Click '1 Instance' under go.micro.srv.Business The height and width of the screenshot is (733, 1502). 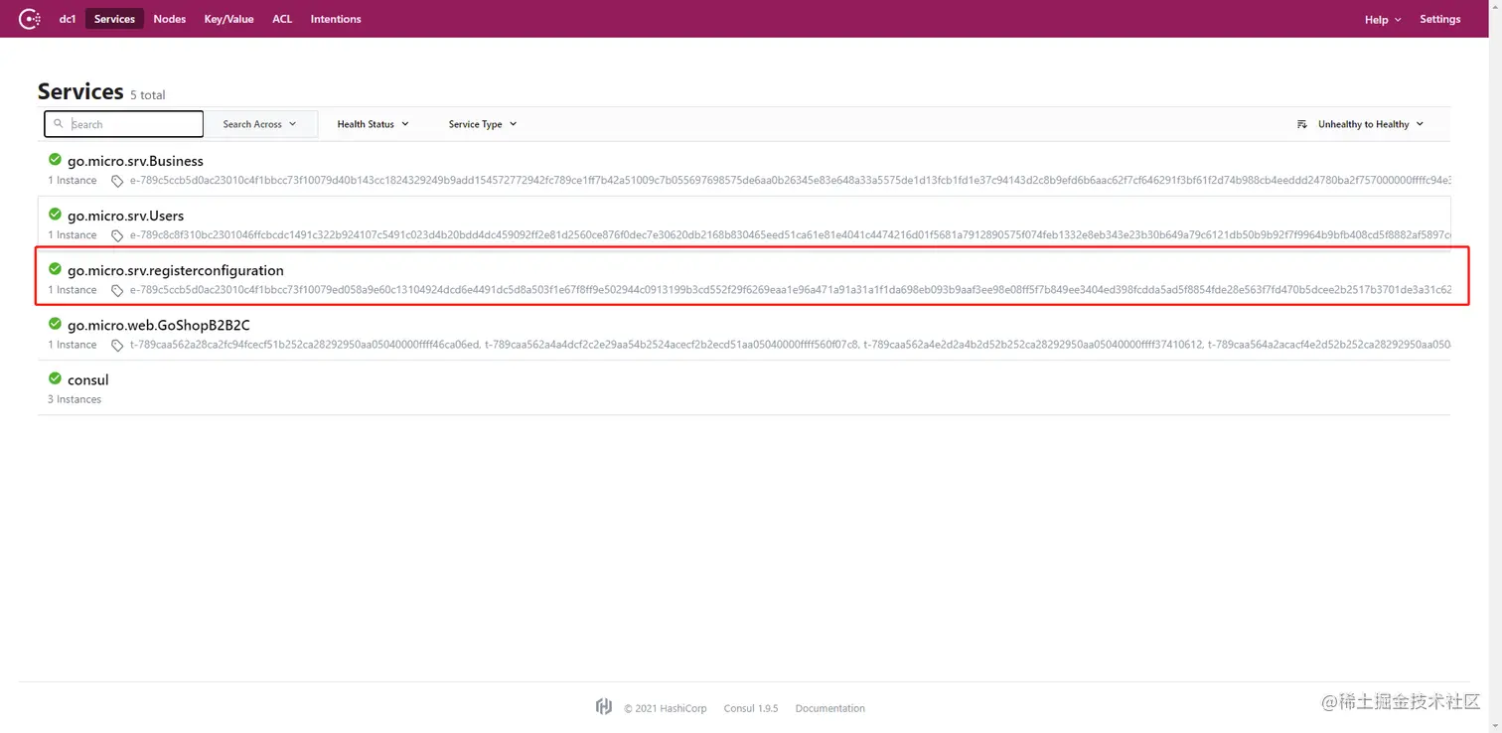(x=73, y=181)
